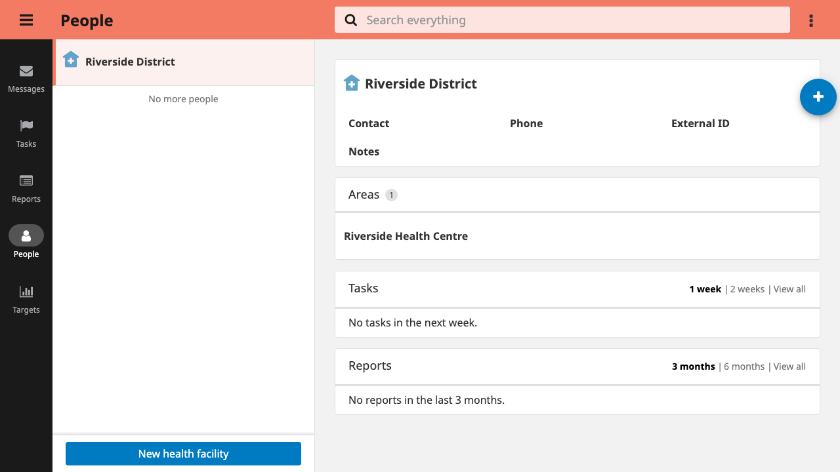Open the three-dot more options menu

click(811, 20)
